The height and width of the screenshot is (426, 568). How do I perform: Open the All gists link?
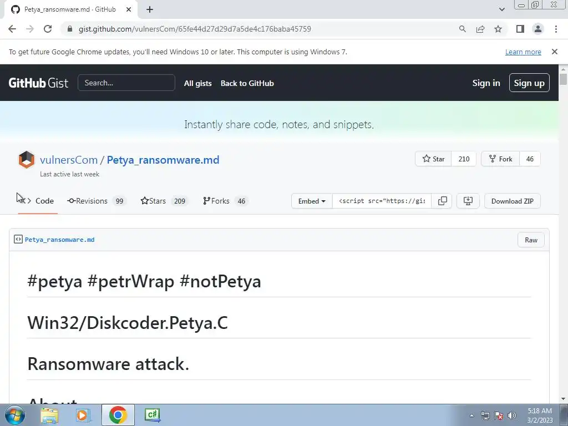click(x=198, y=83)
